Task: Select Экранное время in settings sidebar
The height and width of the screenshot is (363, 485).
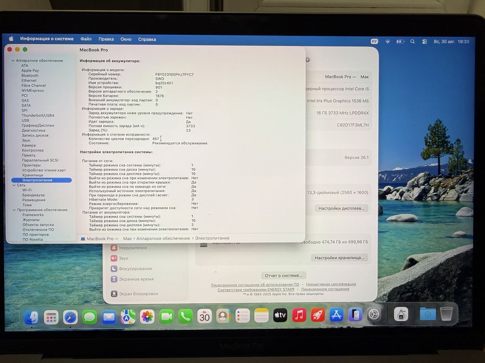Action: pyautogui.click(x=132, y=279)
